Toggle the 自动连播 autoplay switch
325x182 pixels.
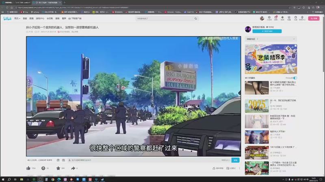tap(295, 78)
